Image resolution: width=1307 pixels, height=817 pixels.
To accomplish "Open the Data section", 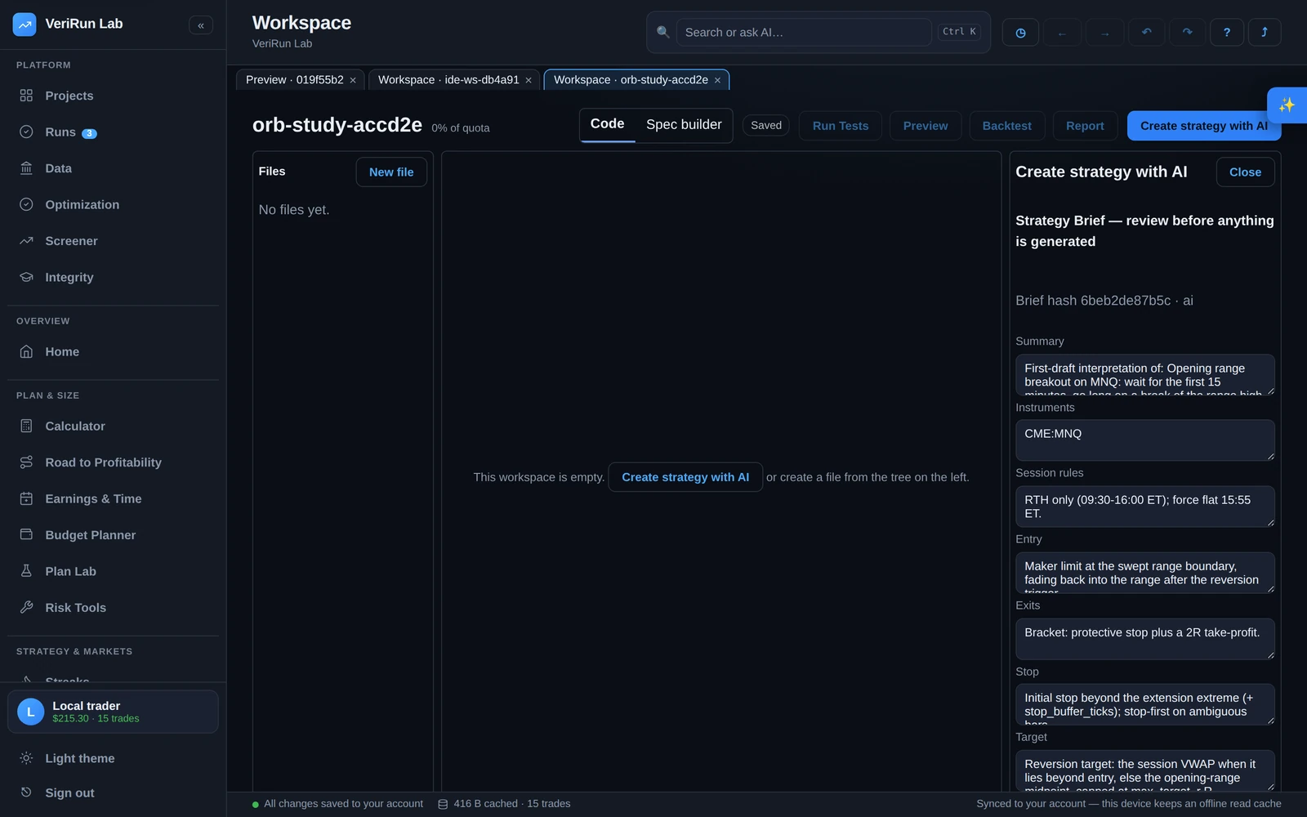I will pyautogui.click(x=113, y=168).
